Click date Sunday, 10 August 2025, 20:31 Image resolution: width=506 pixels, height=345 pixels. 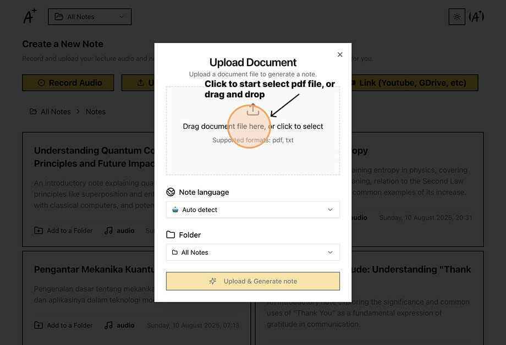[x=425, y=218]
